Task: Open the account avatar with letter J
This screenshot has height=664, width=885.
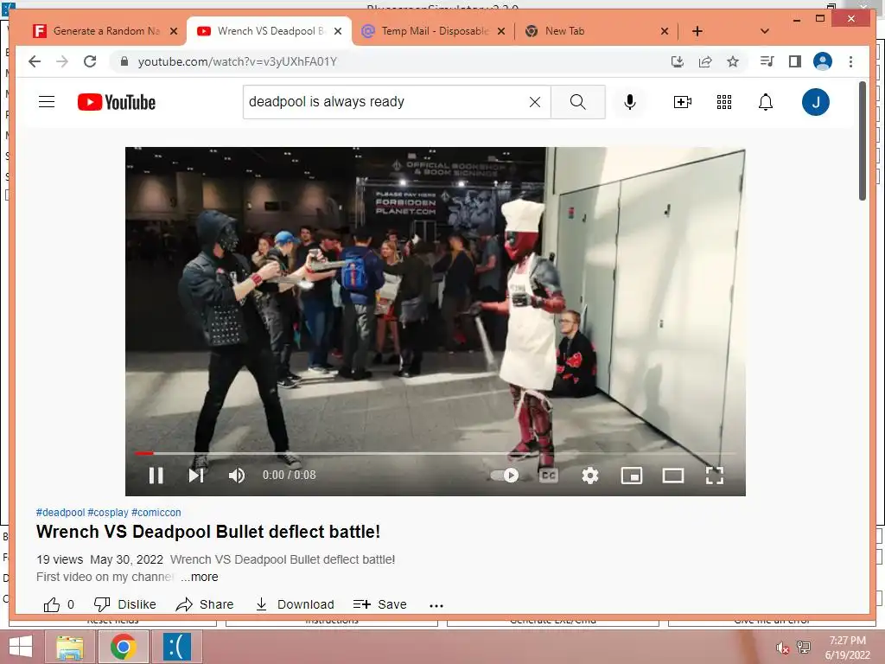Action: click(816, 102)
